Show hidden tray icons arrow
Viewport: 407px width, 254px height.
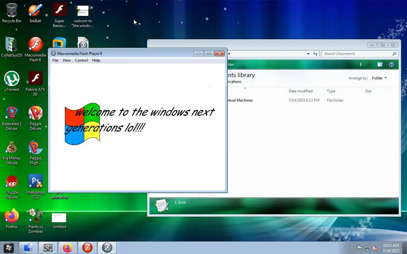pos(352,248)
